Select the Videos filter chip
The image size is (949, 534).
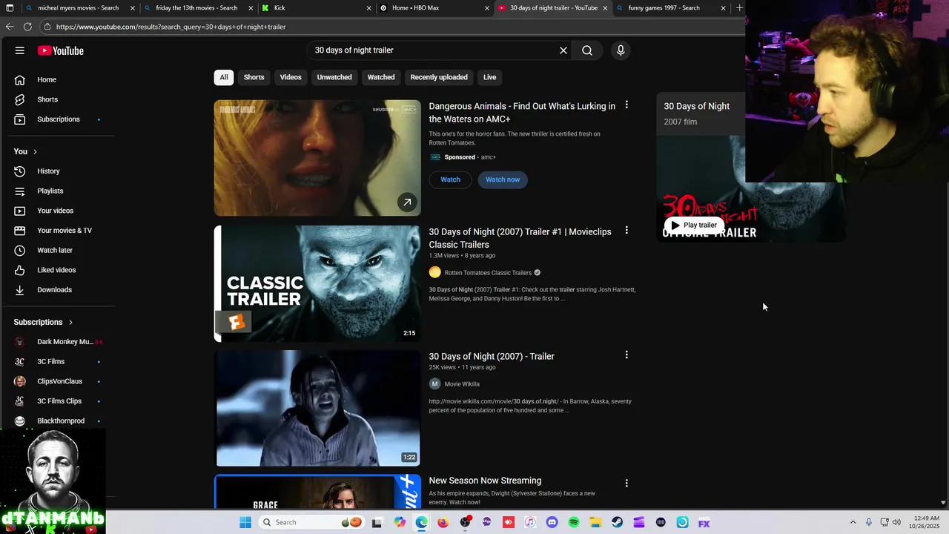(291, 77)
